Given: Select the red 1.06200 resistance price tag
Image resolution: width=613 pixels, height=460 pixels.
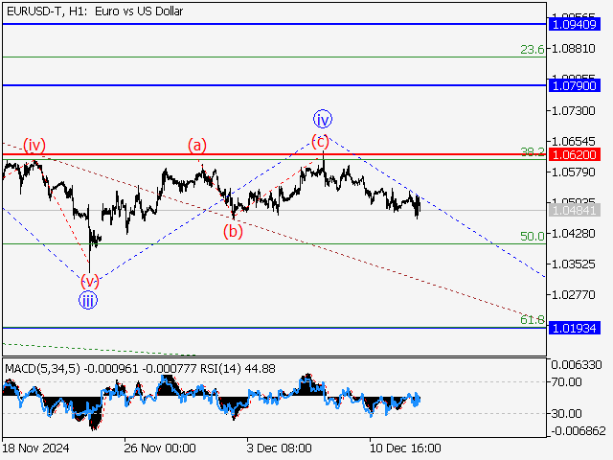Looking at the screenshot, I should point(576,153).
